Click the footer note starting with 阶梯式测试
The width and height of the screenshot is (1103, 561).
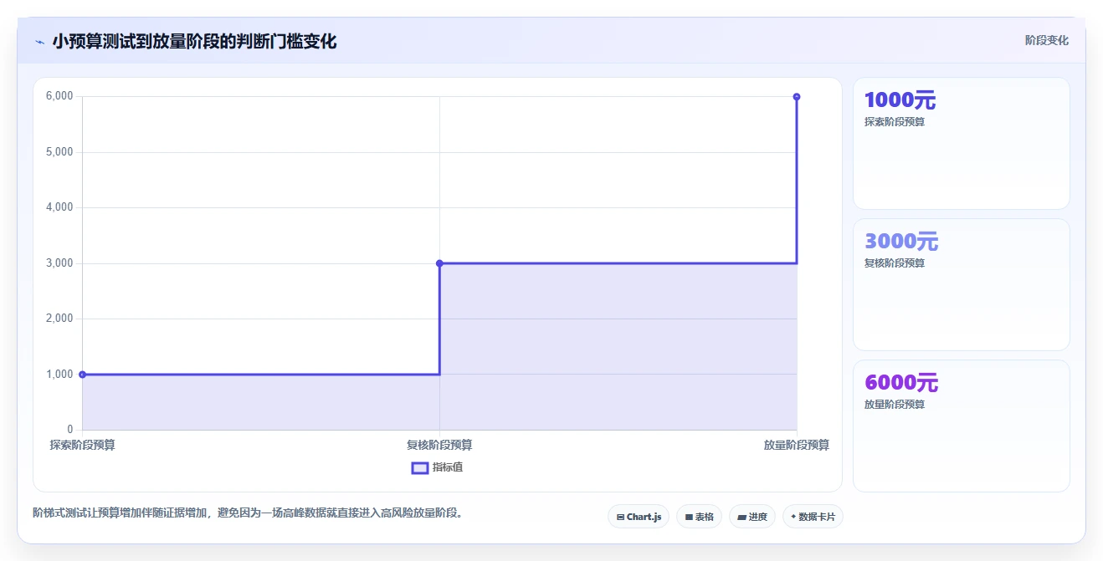point(248,513)
